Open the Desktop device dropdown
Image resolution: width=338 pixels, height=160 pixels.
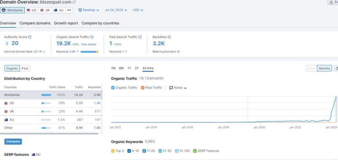pos(88,10)
